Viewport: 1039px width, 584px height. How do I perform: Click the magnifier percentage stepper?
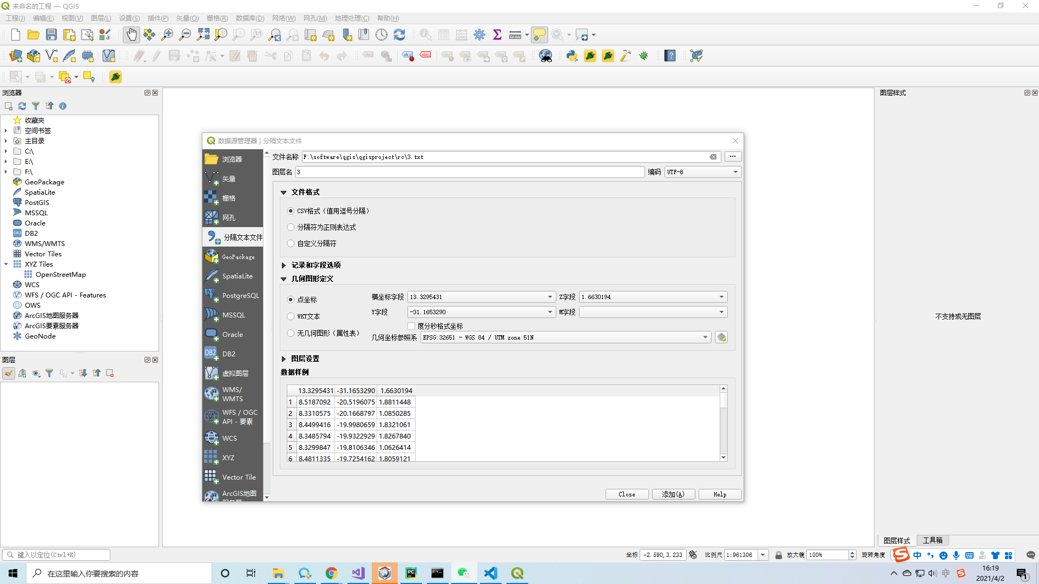tap(852, 555)
